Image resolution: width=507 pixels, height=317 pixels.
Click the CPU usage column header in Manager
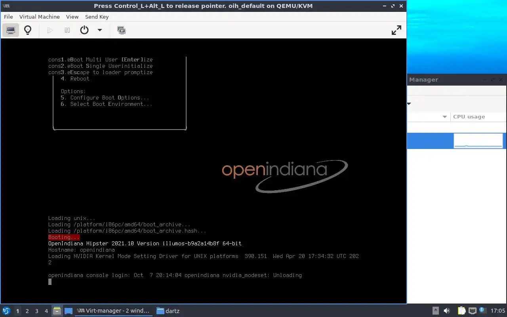pyautogui.click(x=478, y=116)
